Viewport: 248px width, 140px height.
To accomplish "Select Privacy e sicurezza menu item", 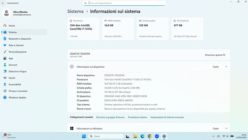I will [x=24, y=91].
